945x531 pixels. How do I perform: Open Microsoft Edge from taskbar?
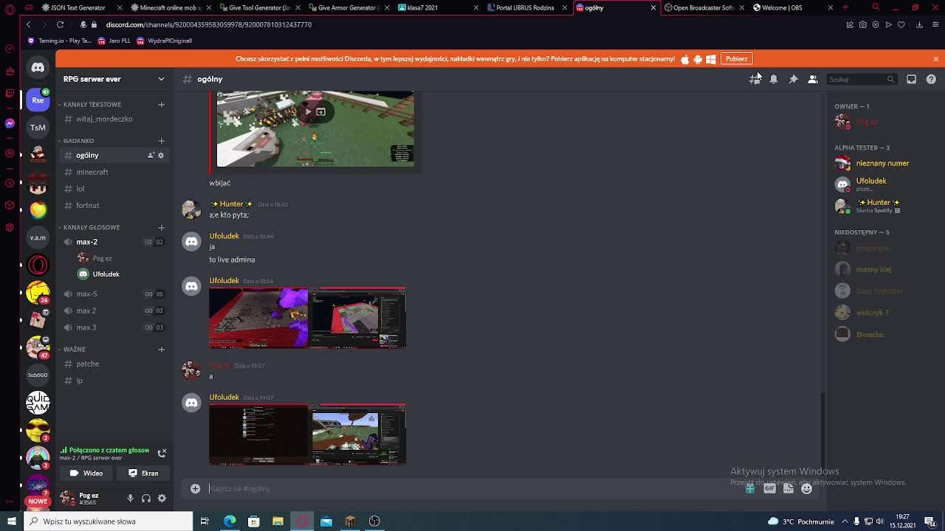(230, 521)
